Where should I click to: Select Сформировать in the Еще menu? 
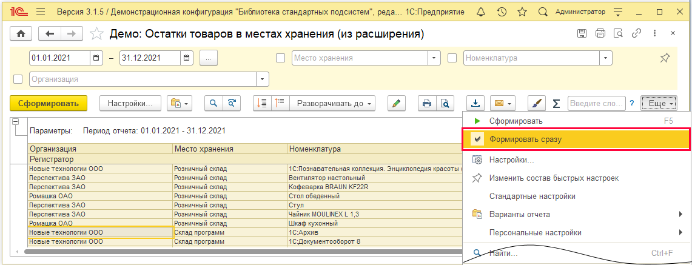[x=576, y=121]
